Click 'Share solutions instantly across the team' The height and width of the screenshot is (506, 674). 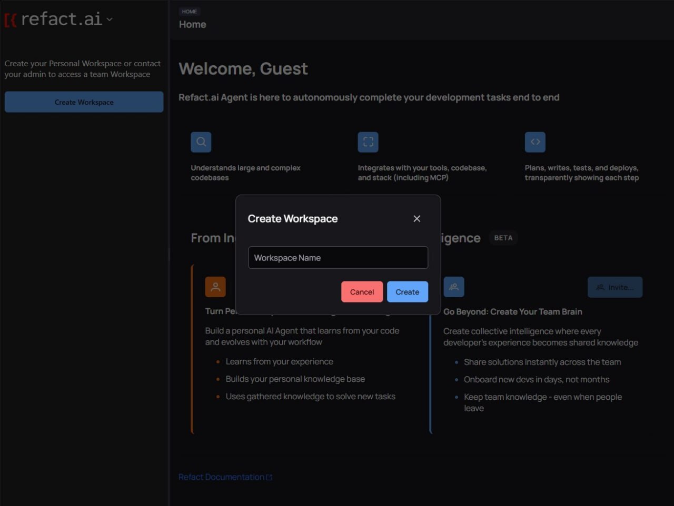542,362
